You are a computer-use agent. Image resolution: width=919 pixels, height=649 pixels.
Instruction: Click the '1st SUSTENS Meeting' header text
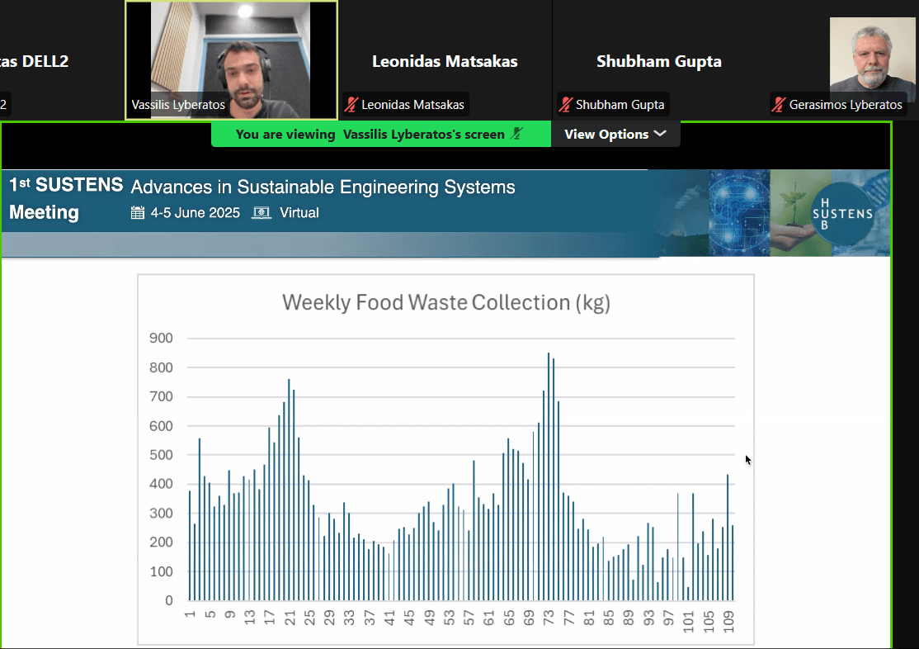click(66, 198)
